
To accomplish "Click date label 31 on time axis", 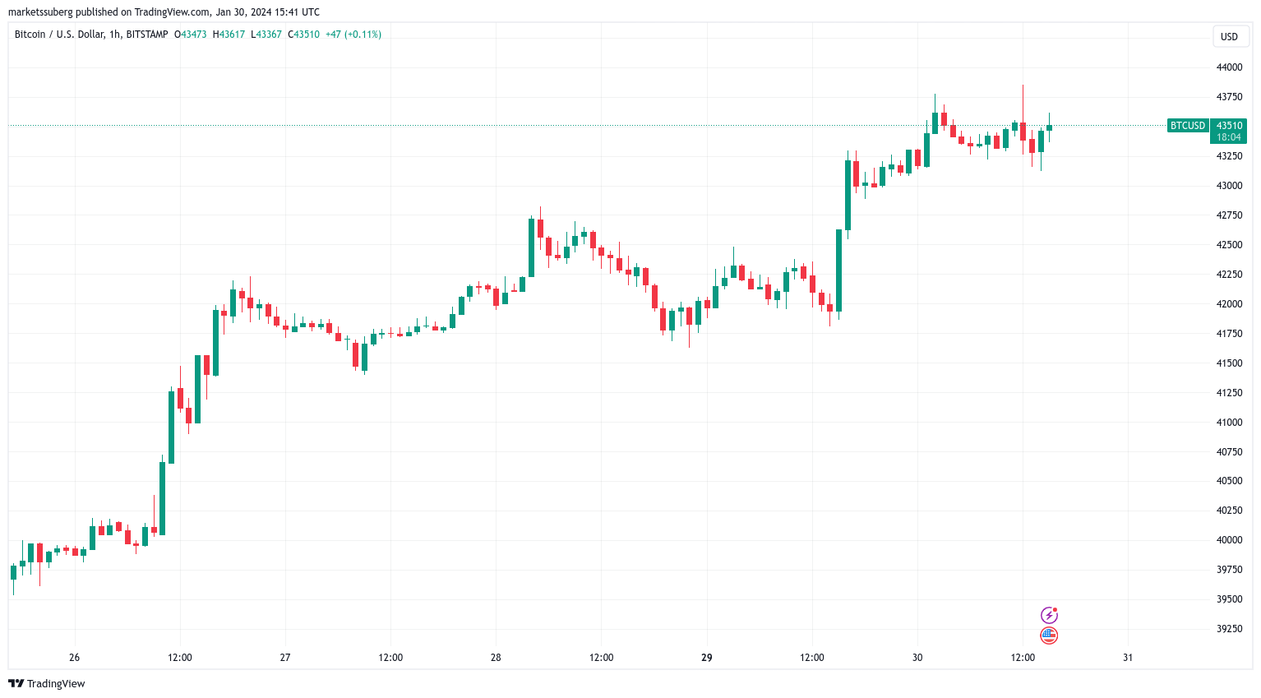I will [x=1128, y=658].
